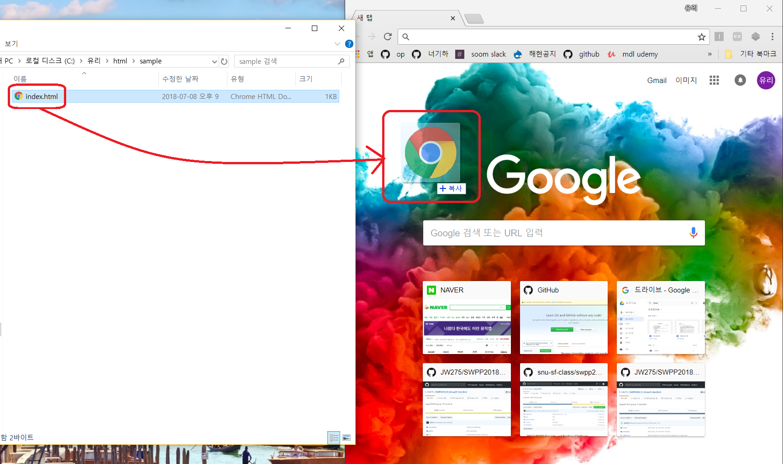Sort by 유형 column
This screenshot has height=464, width=783.
(x=237, y=78)
